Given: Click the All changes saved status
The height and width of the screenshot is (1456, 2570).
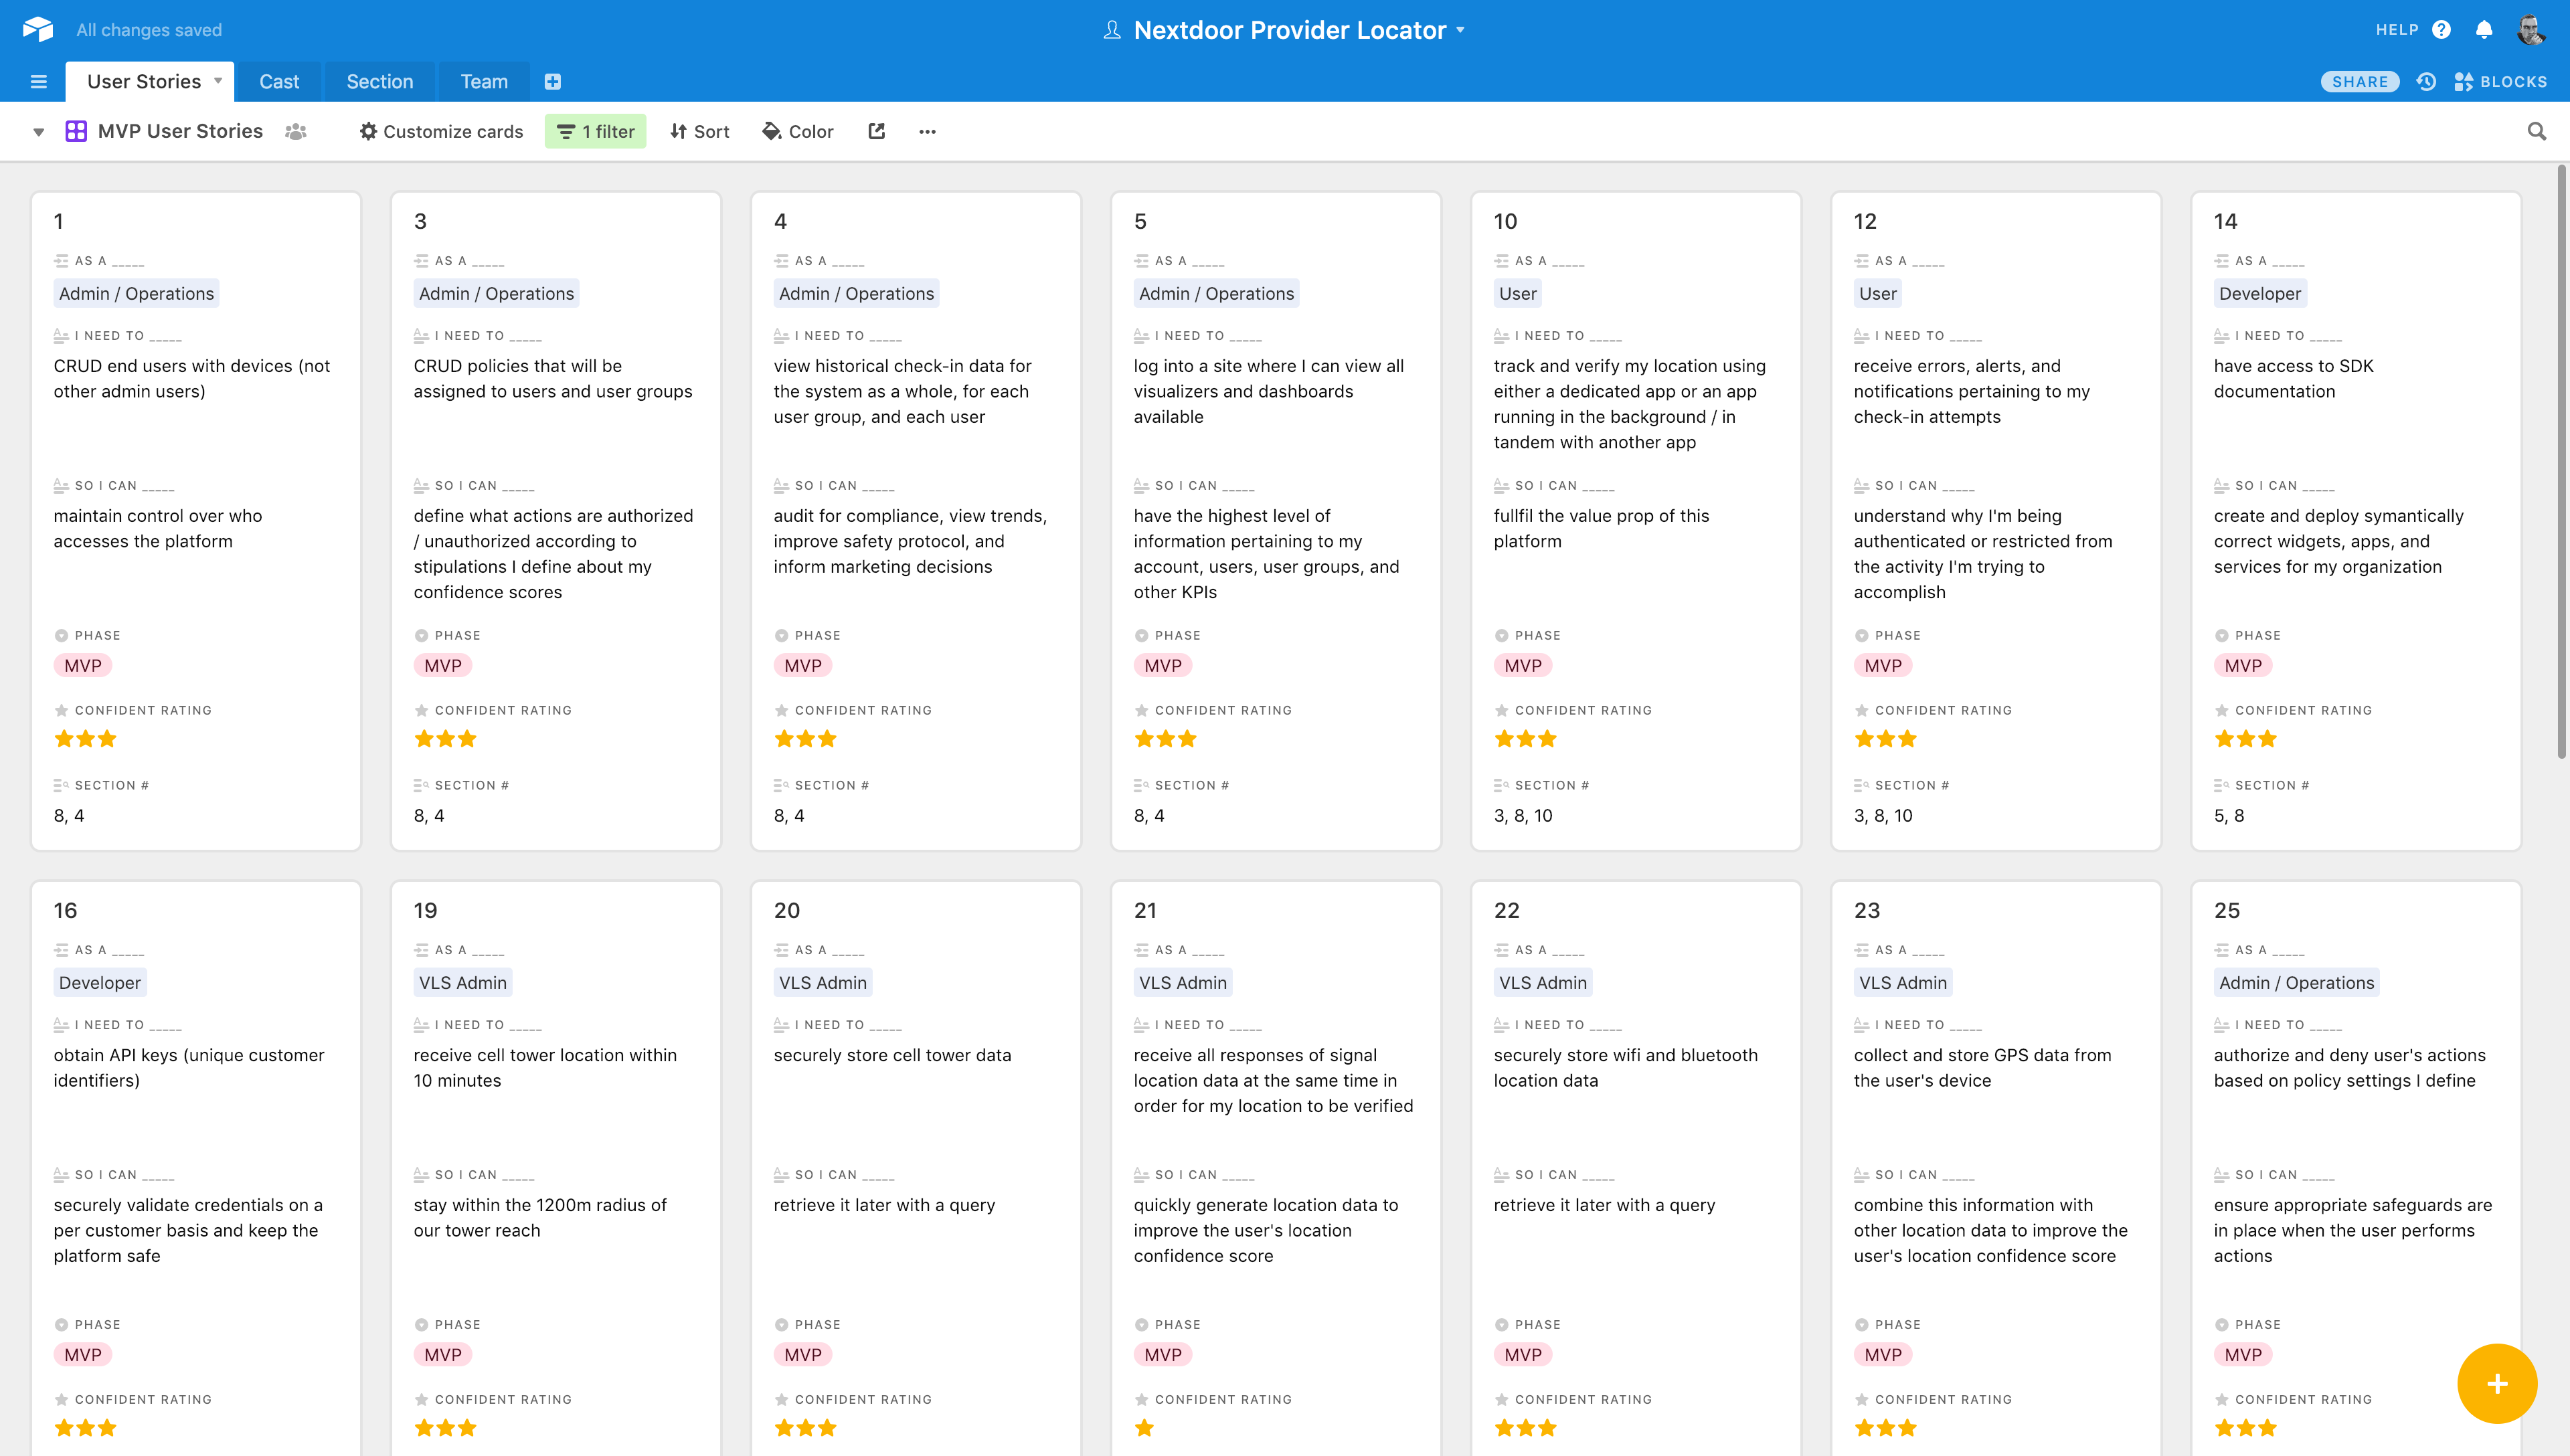Looking at the screenshot, I should (149, 30).
